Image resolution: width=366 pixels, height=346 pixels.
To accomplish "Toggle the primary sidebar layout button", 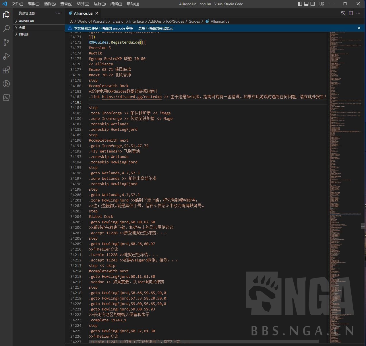I will point(300,4).
